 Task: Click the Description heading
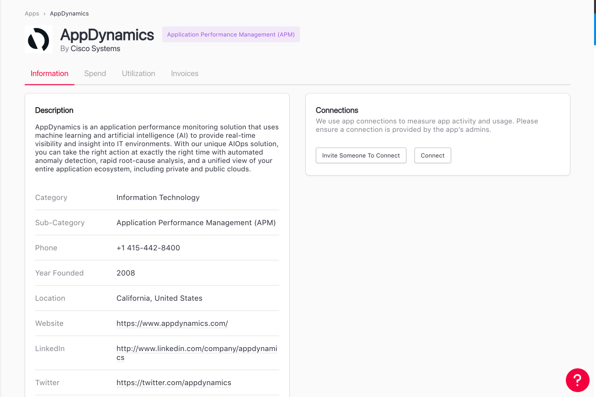click(54, 110)
